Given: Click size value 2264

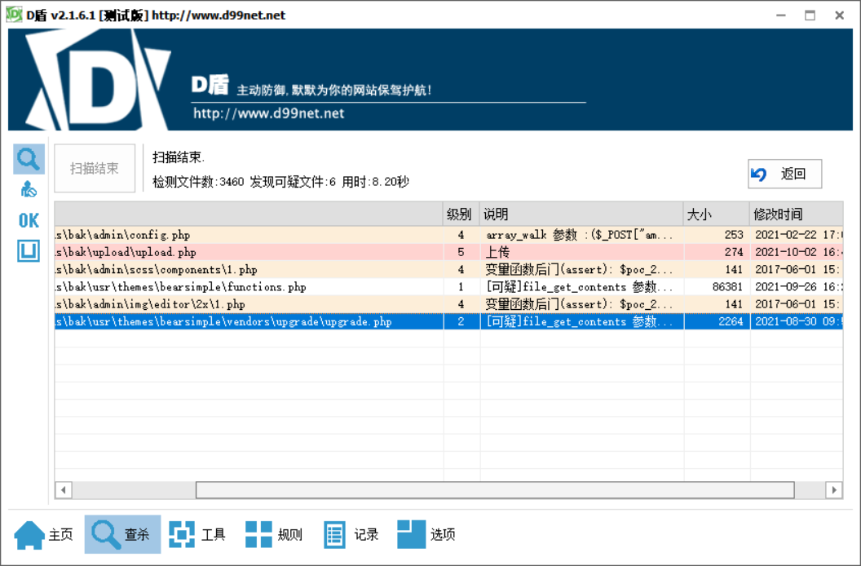Looking at the screenshot, I should 731,321.
